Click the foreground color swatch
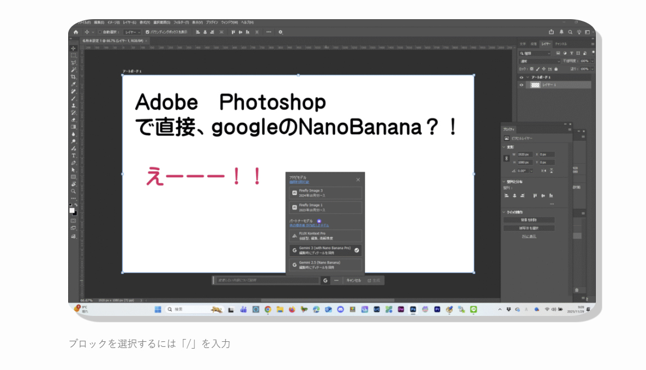646x370 pixels. tap(72, 211)
